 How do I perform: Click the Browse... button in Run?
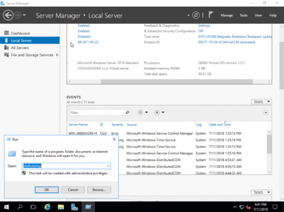coord(99,190)
